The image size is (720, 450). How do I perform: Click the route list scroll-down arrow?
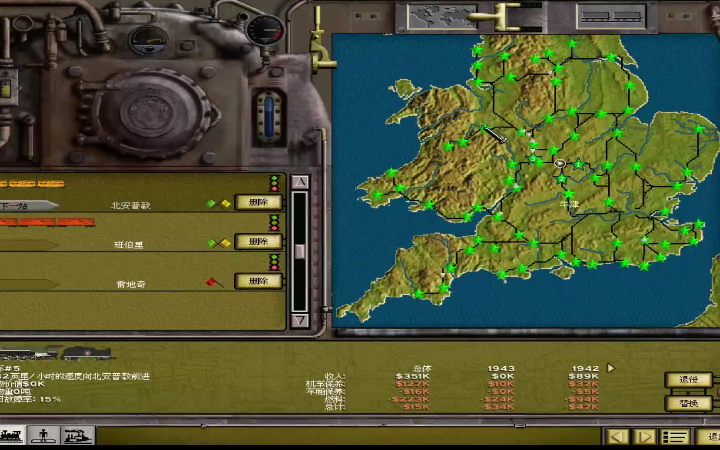(x=300, y=320)
